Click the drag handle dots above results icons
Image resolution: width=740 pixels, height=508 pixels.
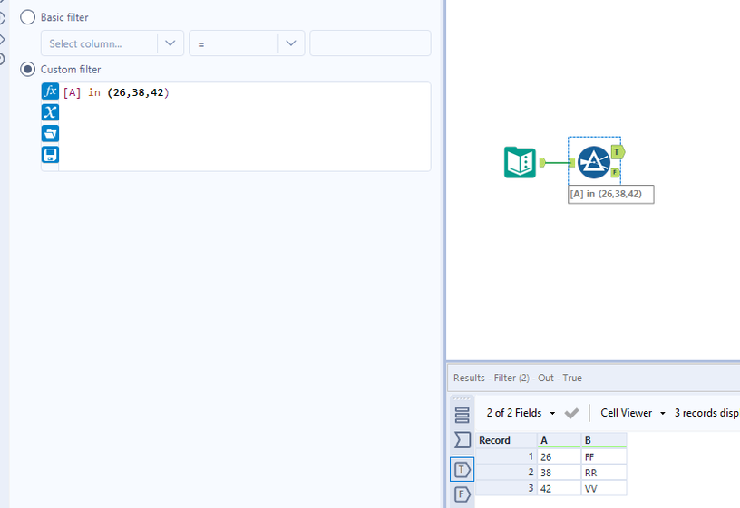click(x=462, y=398)
